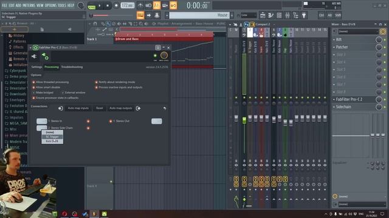Open the FILE menu

pyautogui.click(x=4, y=5)
